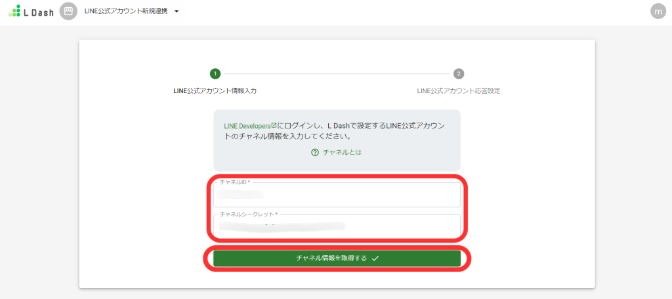Click the チャネル情報を取得する button
Image resolution: width=672 pixels, height=299 pixels.
[x=337, y=258]
